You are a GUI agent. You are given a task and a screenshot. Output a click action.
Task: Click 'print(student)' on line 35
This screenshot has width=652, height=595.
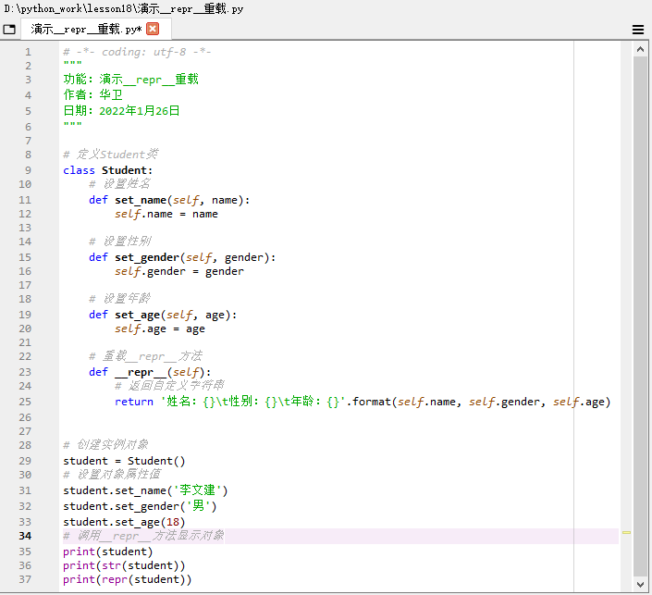[108, 552]
